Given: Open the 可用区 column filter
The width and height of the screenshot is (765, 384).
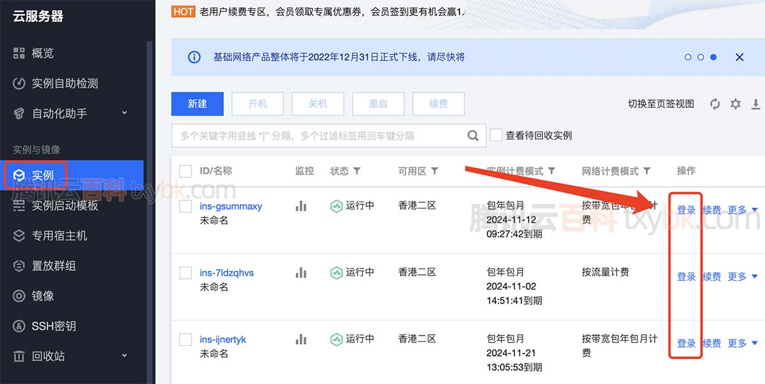Looking at the screenshot, I should [435, 171].
